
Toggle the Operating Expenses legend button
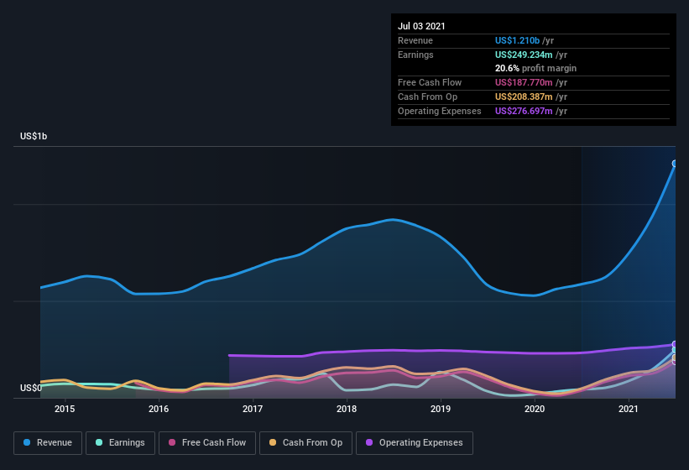pyautogui.click(x=414, y=443)
